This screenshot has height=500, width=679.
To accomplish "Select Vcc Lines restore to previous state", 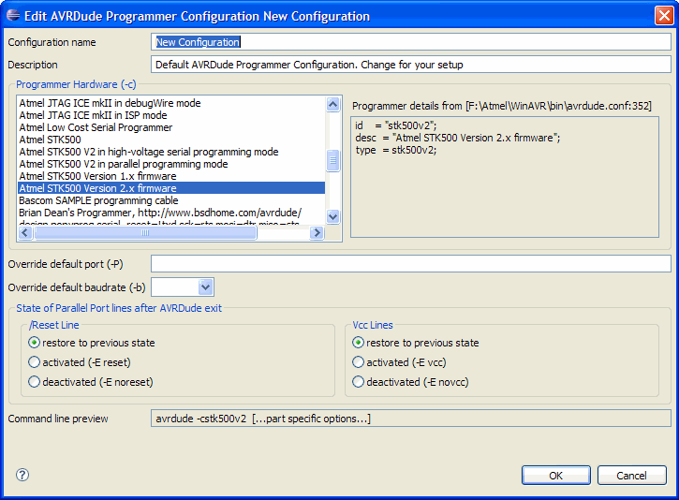I will point(358,343).
